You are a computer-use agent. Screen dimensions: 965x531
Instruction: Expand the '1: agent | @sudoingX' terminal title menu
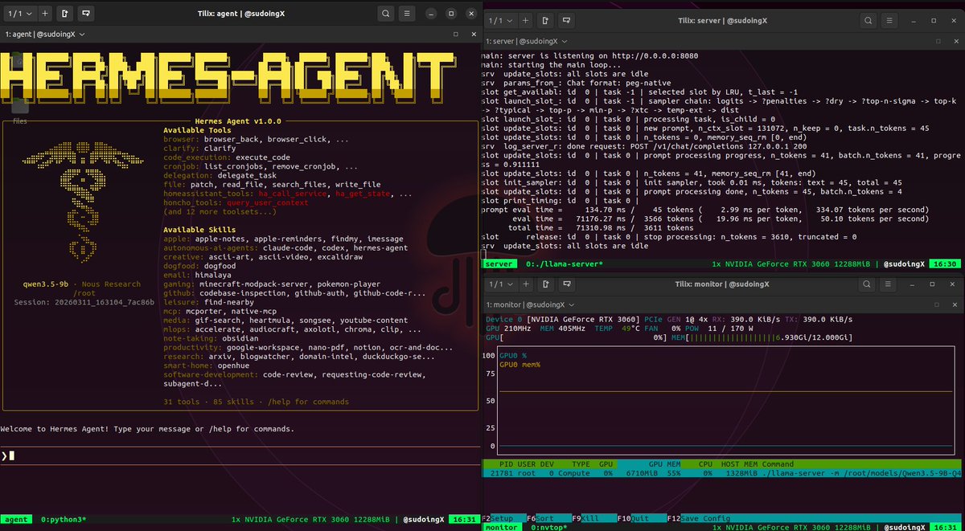[45, 34]
